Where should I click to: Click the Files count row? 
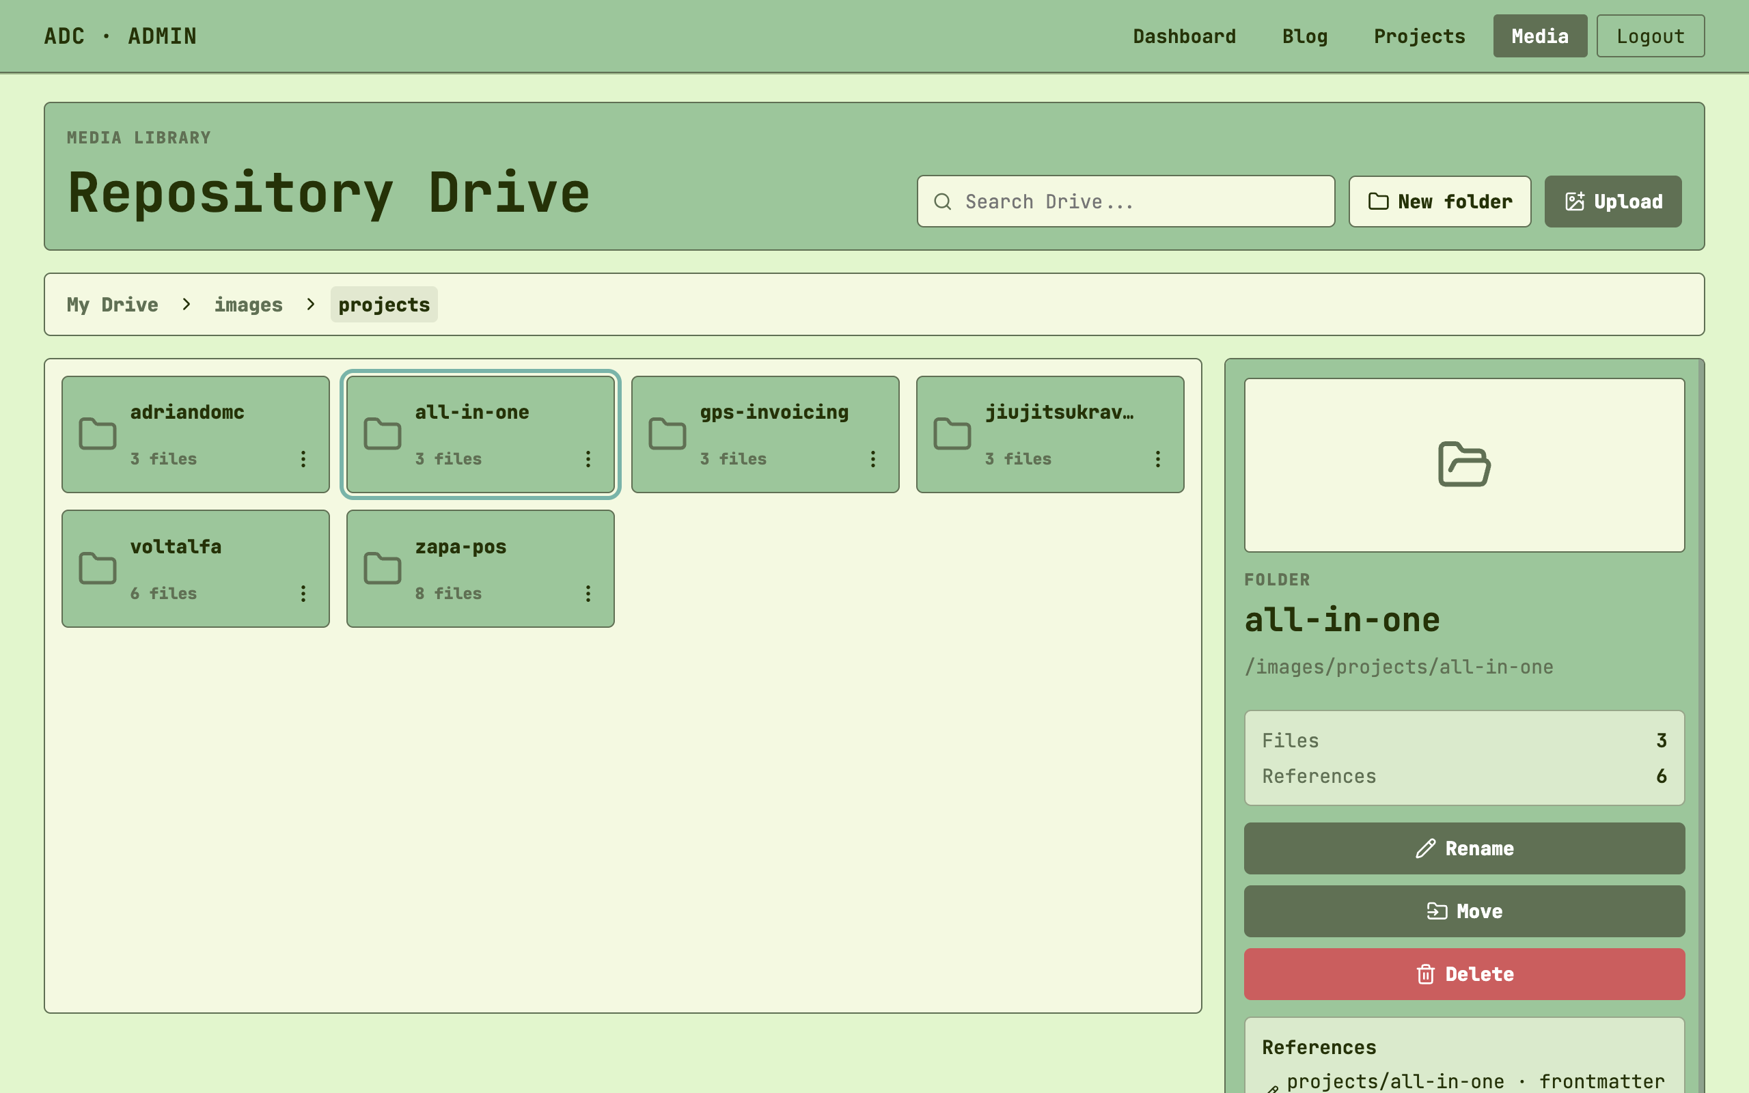tap(1464, 741)
